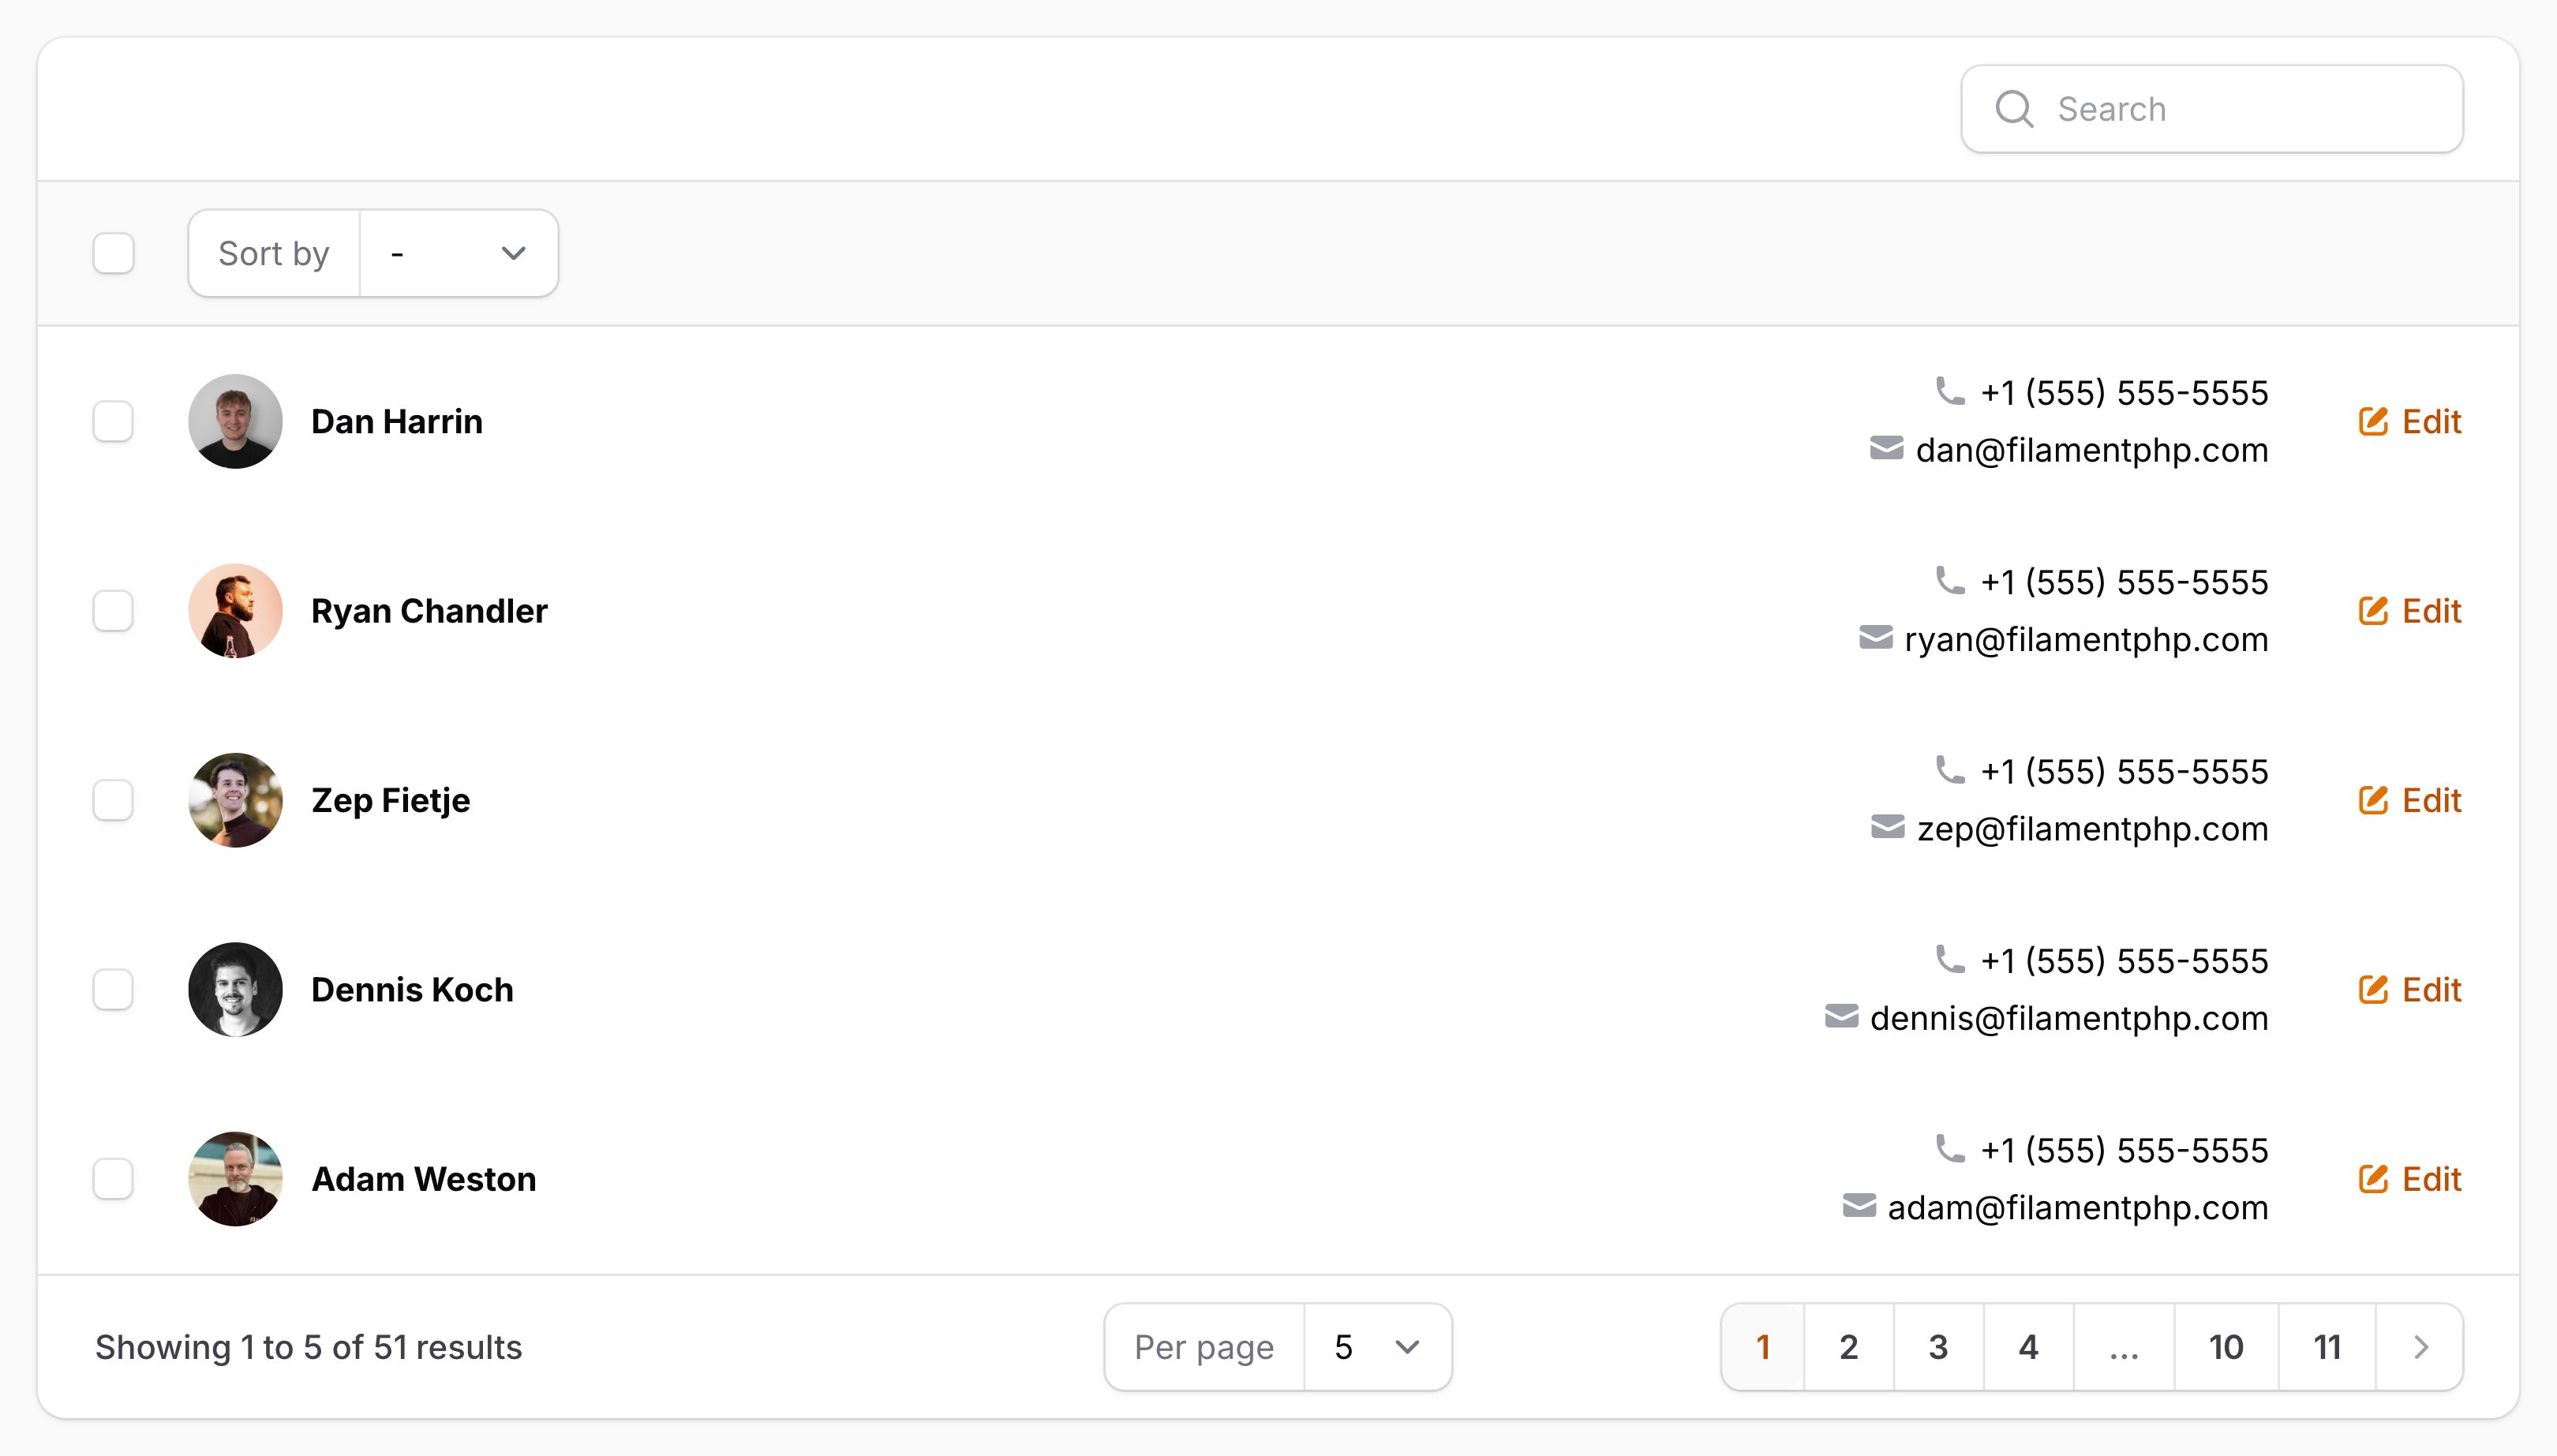Click Edit link for Adam Weston
This screenshot has width=2557, height=1456.
(2430, 1179)
